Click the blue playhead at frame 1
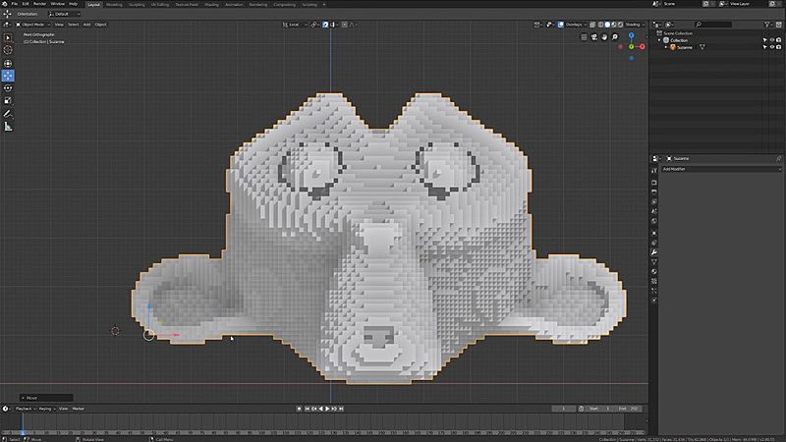786x442 pixels. 23,432
